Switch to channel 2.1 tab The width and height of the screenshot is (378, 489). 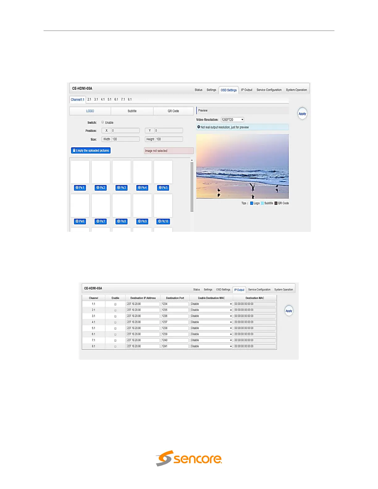tap(89, 99)
